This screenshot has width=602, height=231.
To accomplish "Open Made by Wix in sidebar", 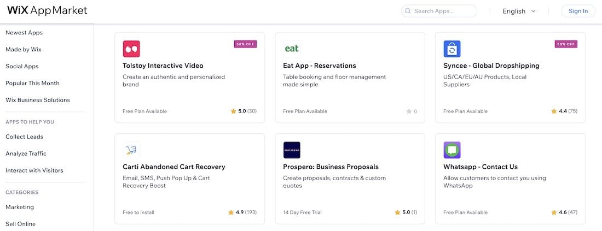I will click(24, 49).
